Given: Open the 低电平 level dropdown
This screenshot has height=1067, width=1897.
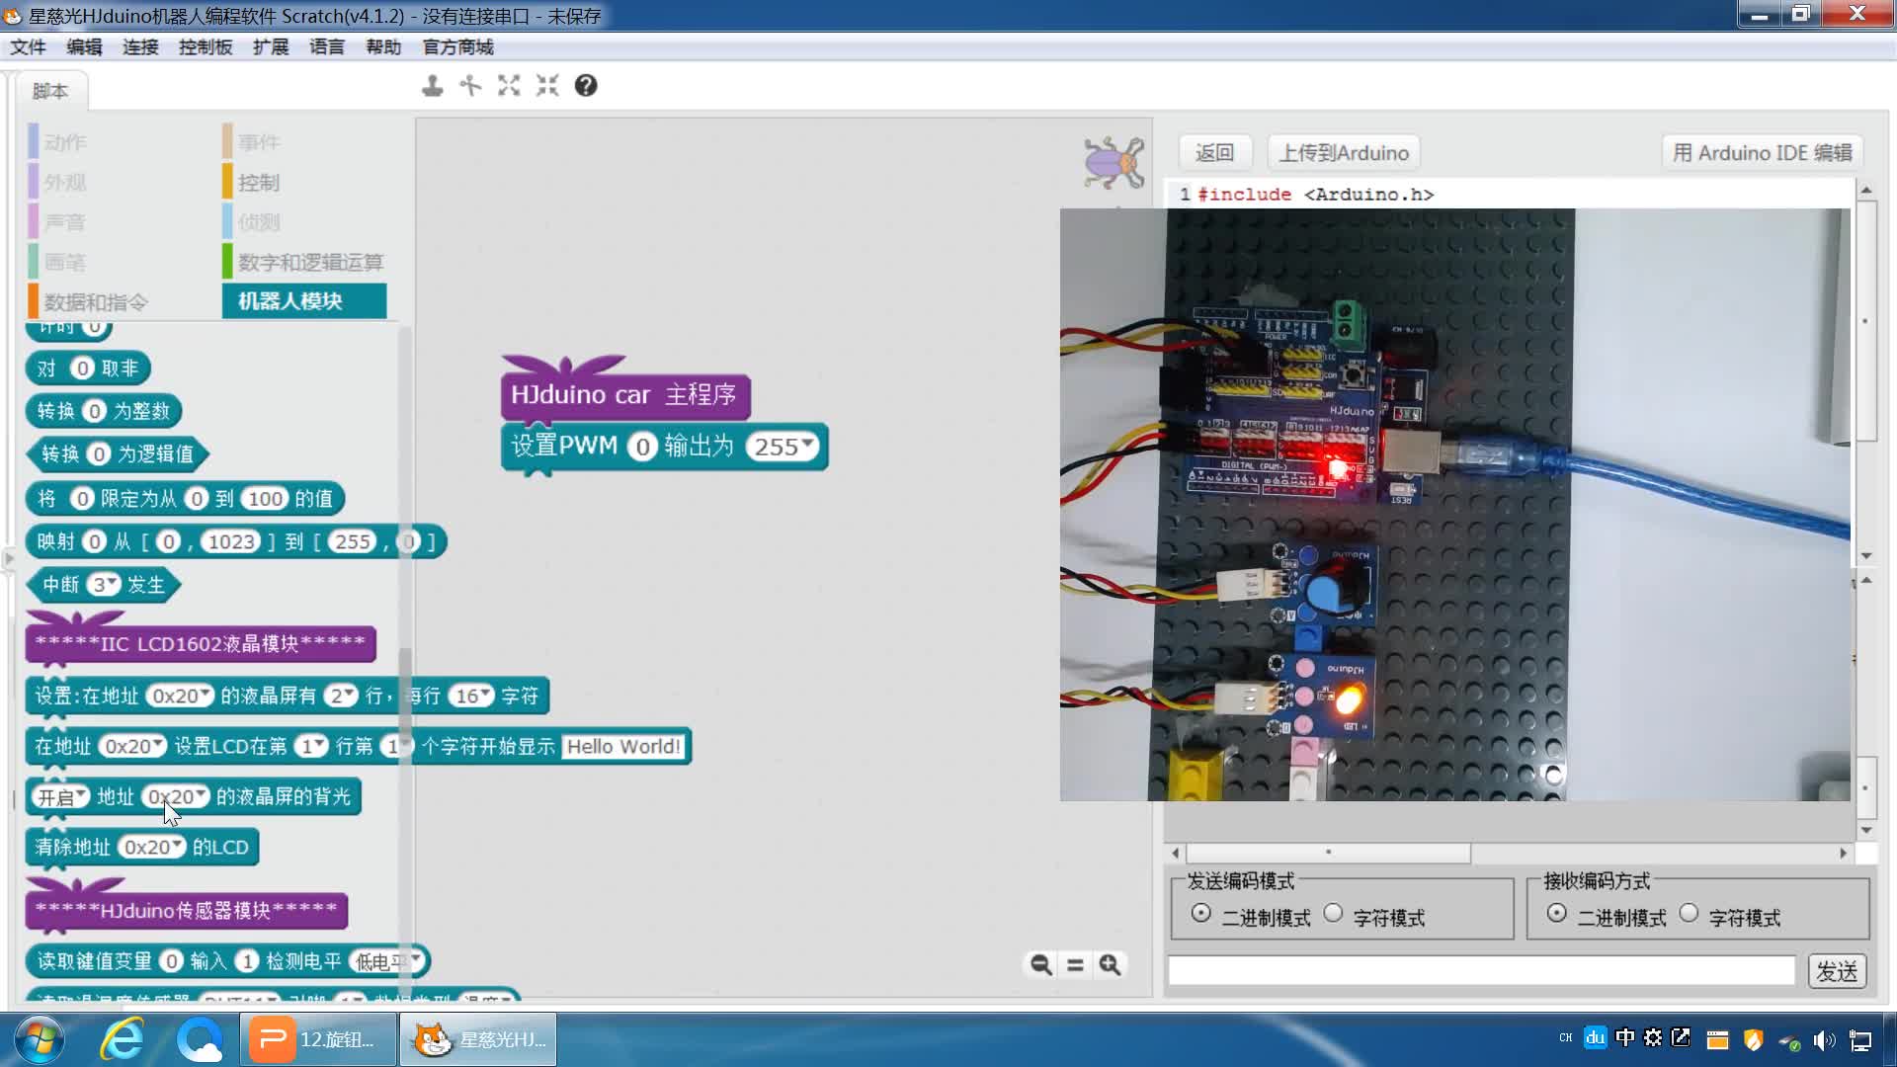Looking at the screenshot, I should tap(386, 961).
